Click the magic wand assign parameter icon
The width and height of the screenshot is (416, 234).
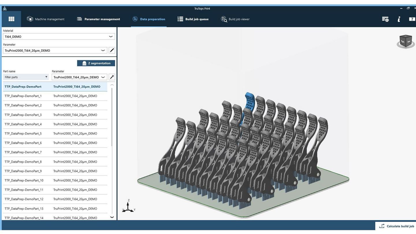pos(112,77)
